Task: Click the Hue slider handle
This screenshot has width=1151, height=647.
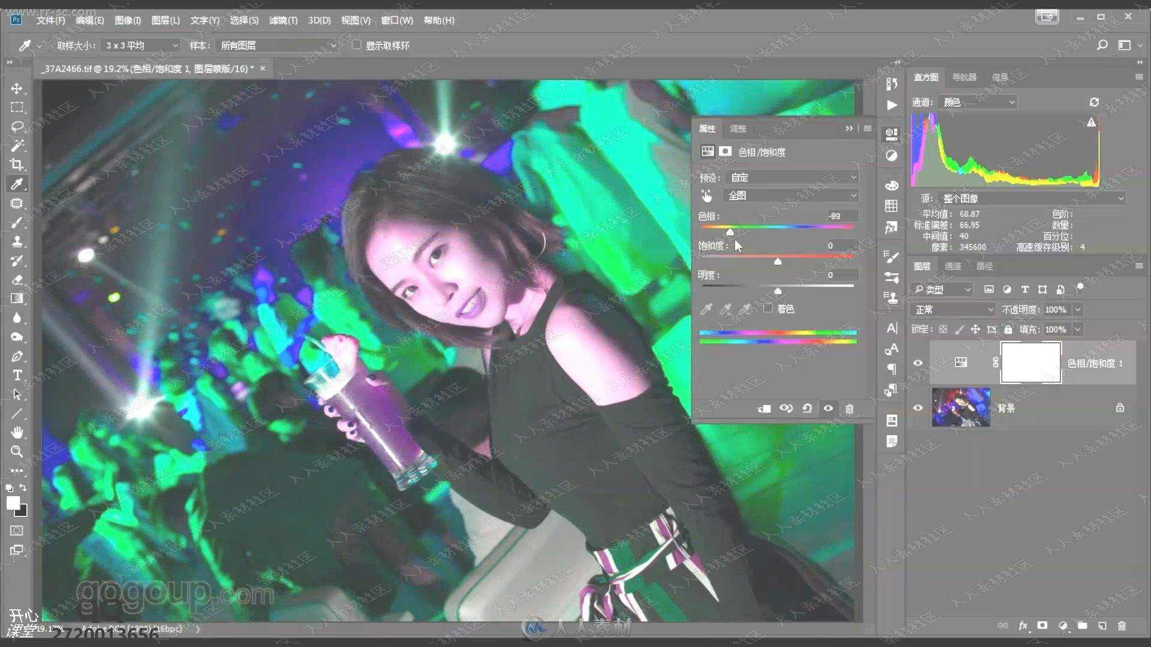Action: tap(730, 232)
